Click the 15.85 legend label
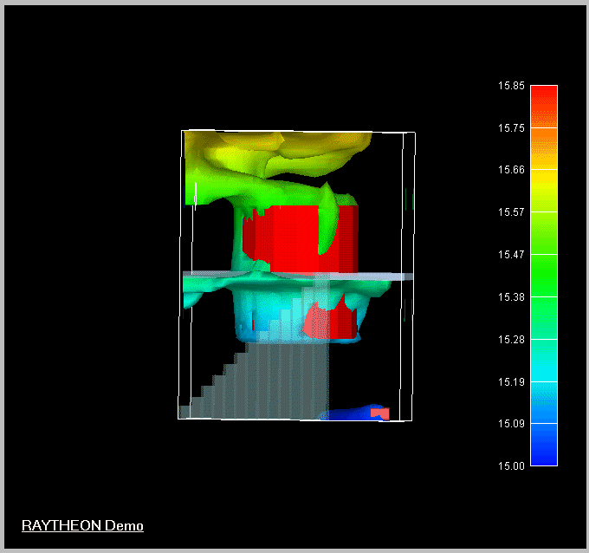 (511, 86)
